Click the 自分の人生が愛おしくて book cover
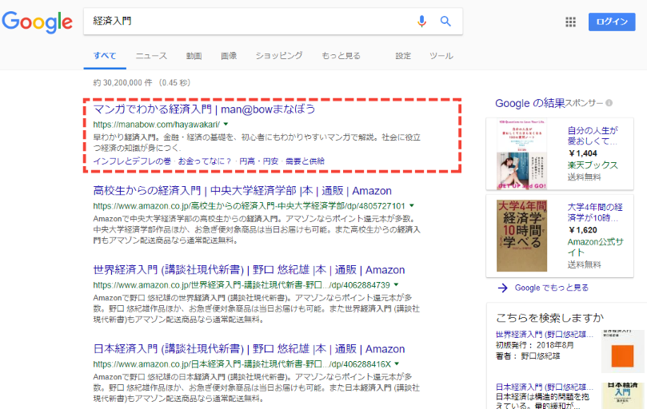Image resolution: width=647 pixels, height=409 pixels. point(522,154)
